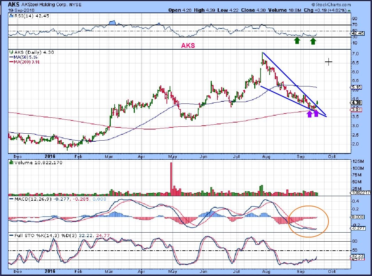Click the tallest red volume spike bar
This screenshot has width=372, height=276.
(171, 177)
